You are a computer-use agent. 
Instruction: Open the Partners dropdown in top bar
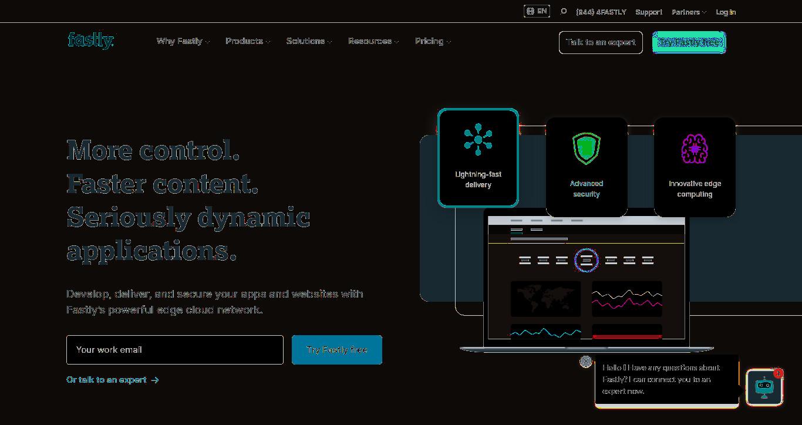[x=689, y=12]
